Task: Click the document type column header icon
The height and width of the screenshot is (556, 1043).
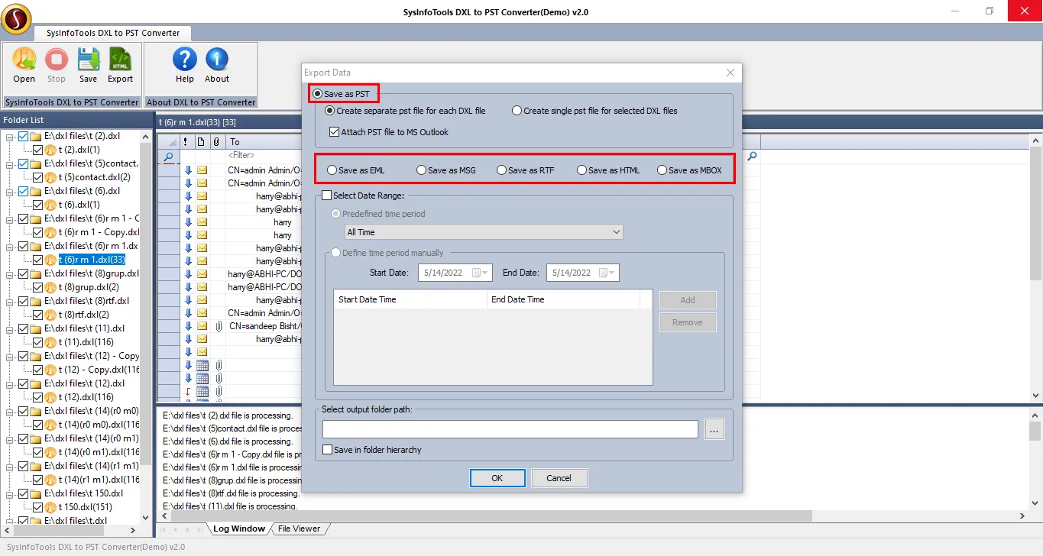Action: tap(201, 141)
